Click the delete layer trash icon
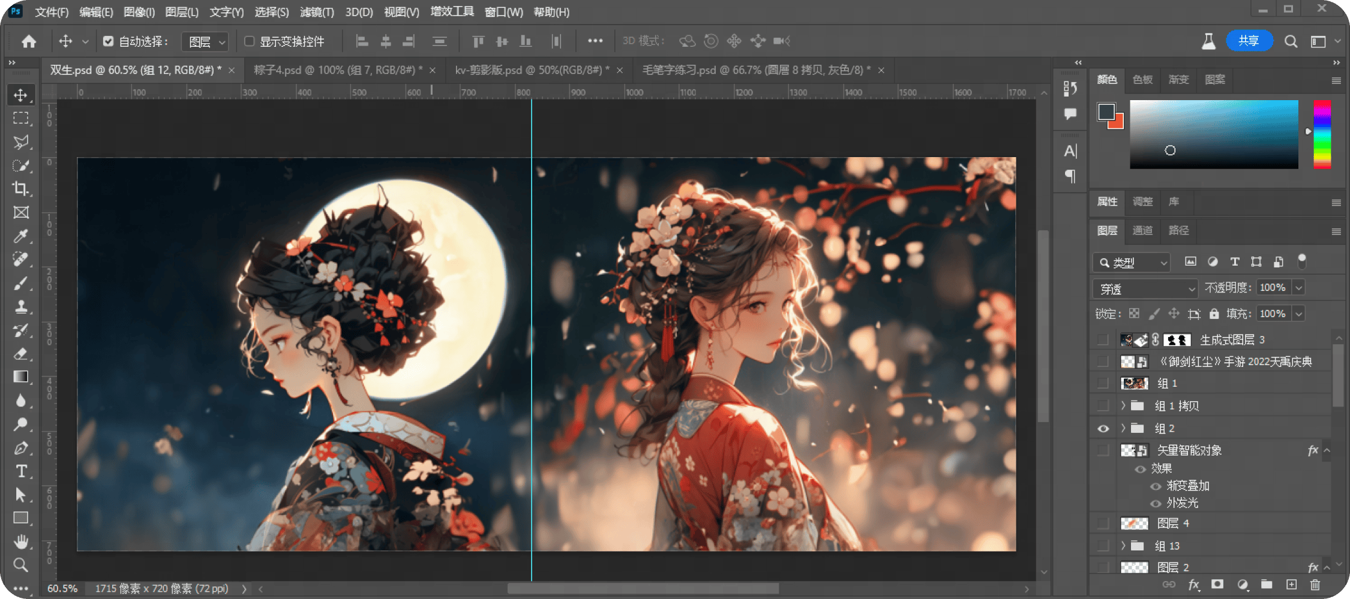The height and width of the screenshot is (599, 1350). click(x=1315, y=585)
